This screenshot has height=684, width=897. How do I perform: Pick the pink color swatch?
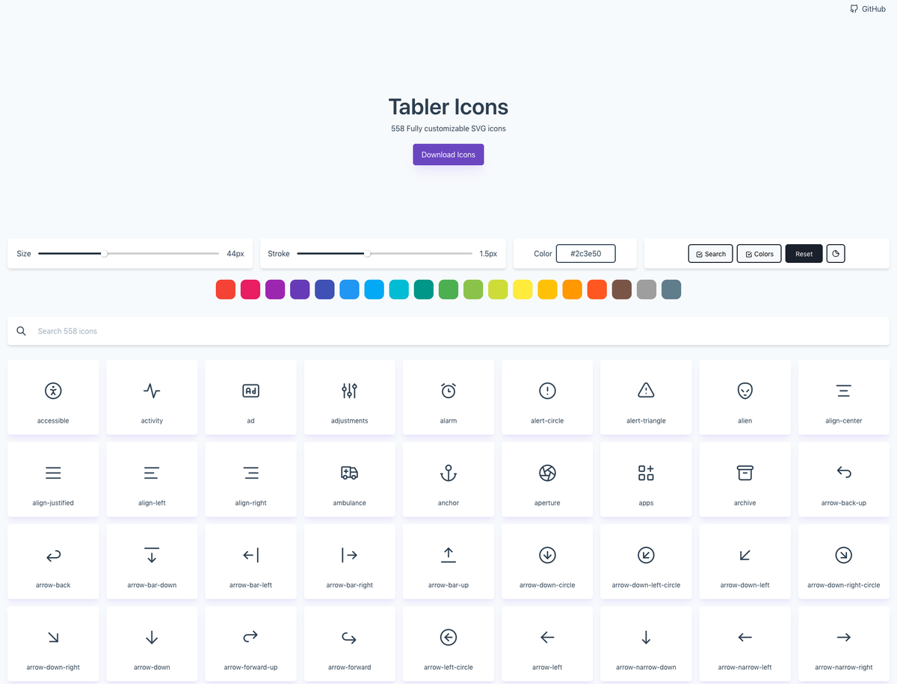pos(250,290)
